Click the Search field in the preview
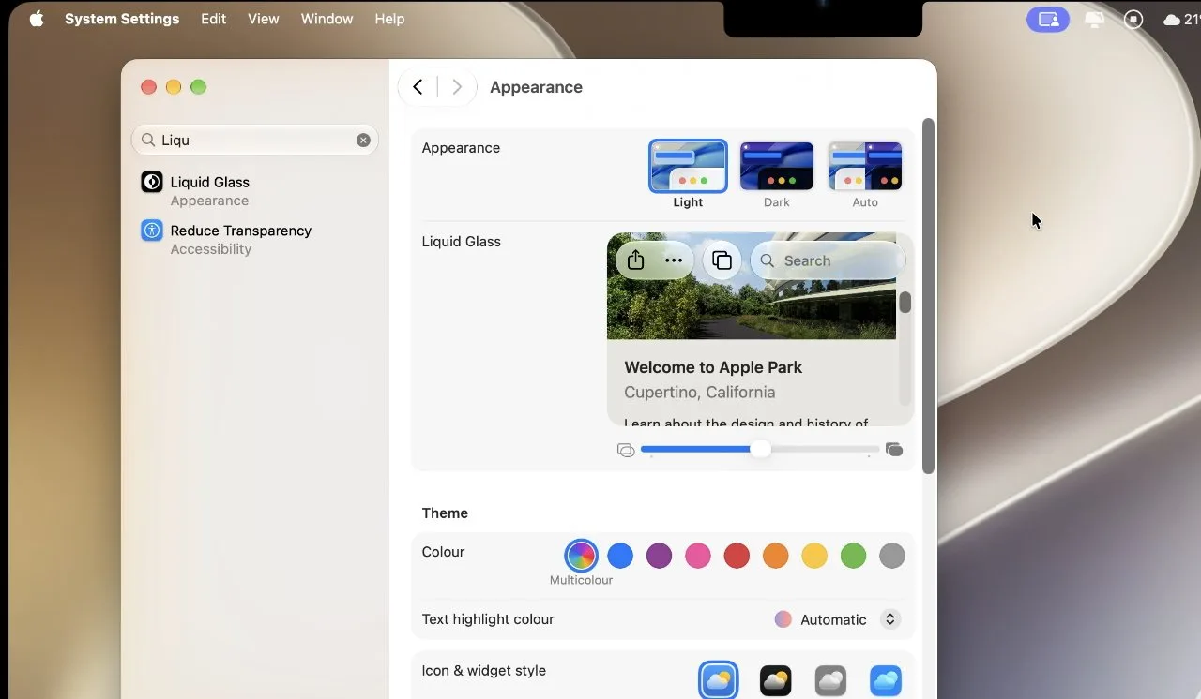 (828, 260)
